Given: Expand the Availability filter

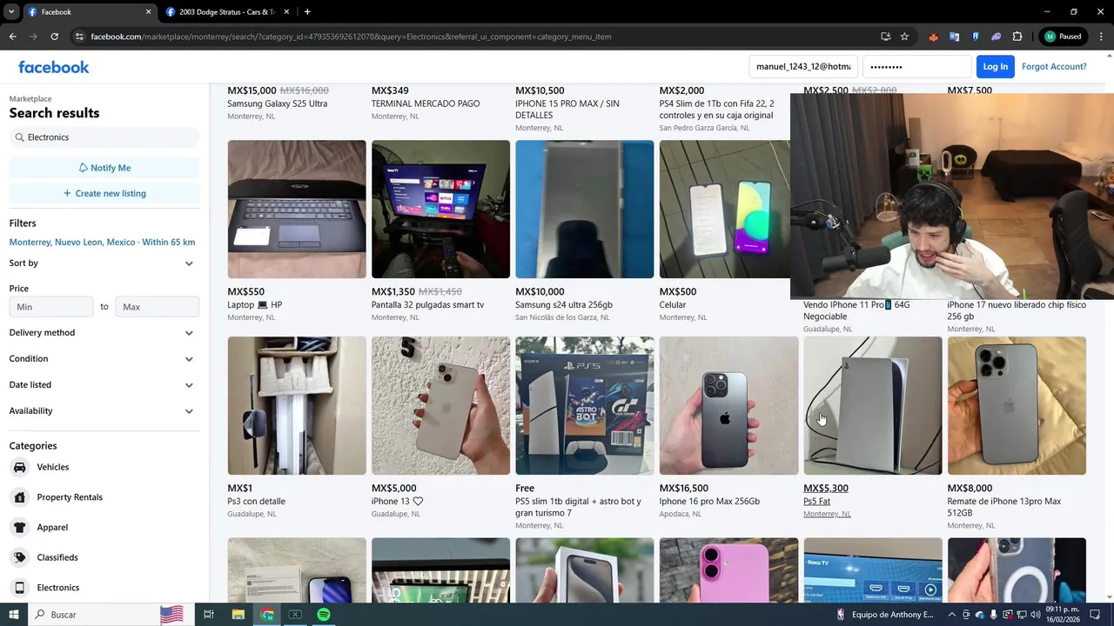Looking at the screenshot, I should pyautogui.click(x=104, y=411).
